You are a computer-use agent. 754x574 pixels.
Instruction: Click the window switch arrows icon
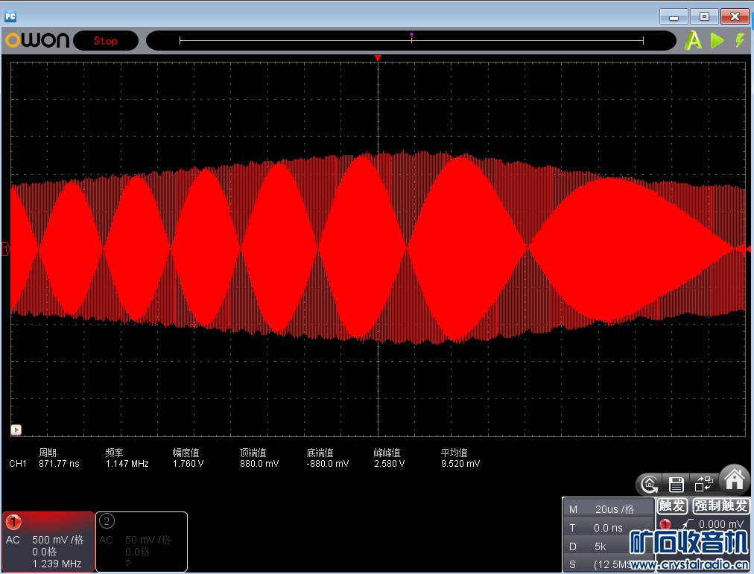[x=703, y=484]
